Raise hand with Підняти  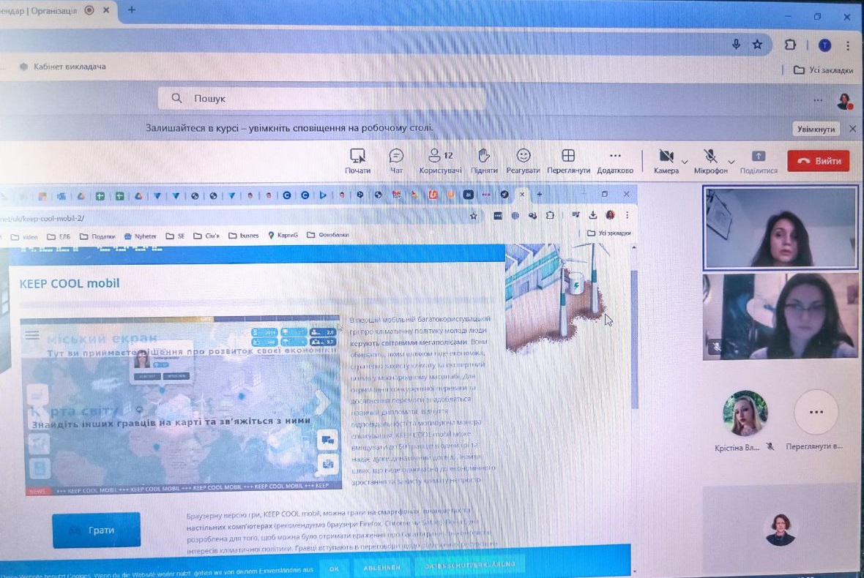pyautogui.click(x=484, y=161)
